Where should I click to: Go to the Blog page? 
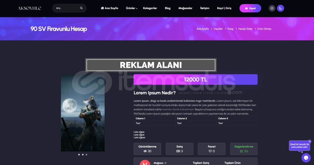(168, 8)
